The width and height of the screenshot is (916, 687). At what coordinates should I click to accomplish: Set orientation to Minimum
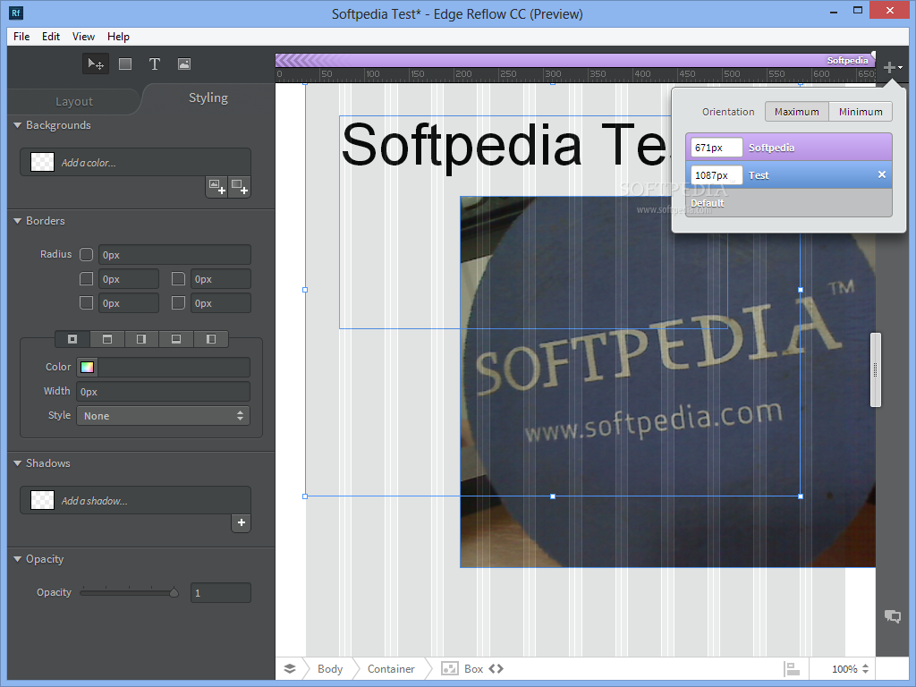(x=861, y=112)
